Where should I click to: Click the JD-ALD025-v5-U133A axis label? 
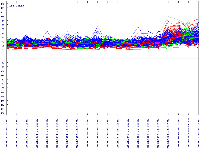[x=17, y=133]
